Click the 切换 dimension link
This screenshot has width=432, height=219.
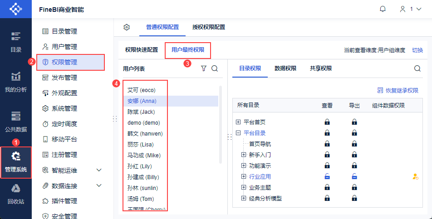[417, 50]
